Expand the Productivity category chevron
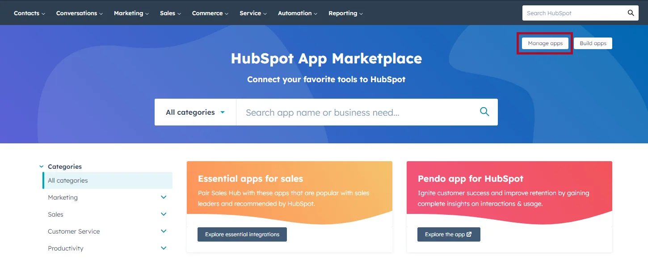648x259 pixels. (164, 248)
